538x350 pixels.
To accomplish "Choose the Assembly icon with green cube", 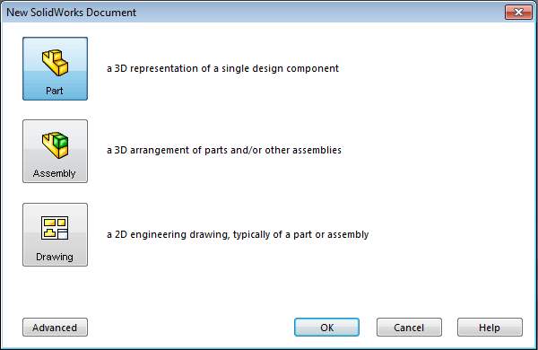I will tap(55, 145).
